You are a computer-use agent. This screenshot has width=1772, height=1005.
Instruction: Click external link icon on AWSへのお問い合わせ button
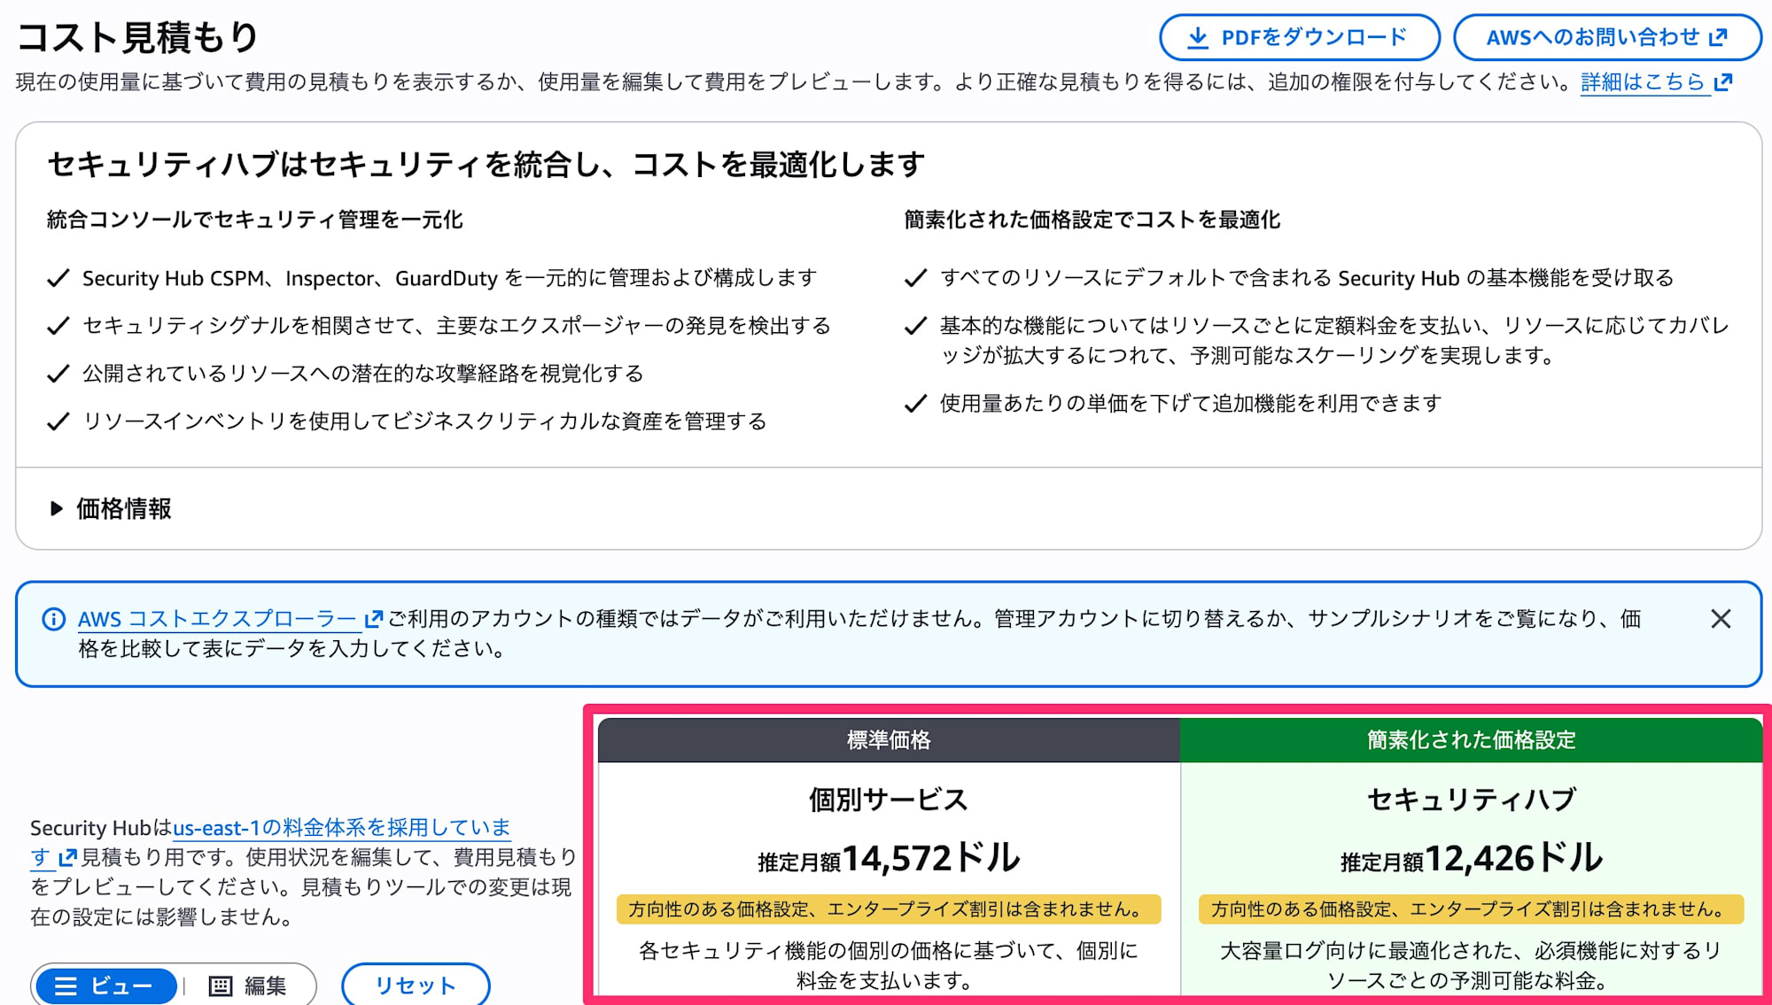pyautogui.click(x=1719, y=36)
